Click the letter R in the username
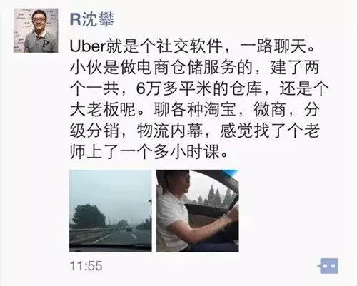This screenshot has width=357, height=286. click(x=76, y=19)
